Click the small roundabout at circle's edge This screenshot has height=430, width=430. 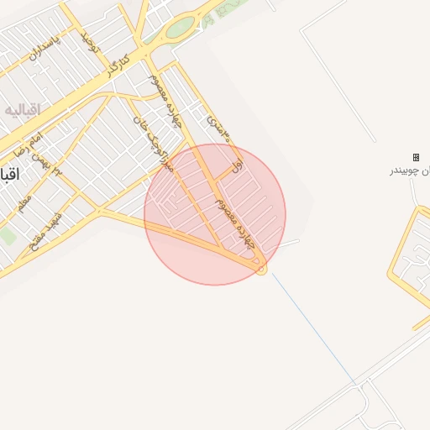click(x=261, y=270)
